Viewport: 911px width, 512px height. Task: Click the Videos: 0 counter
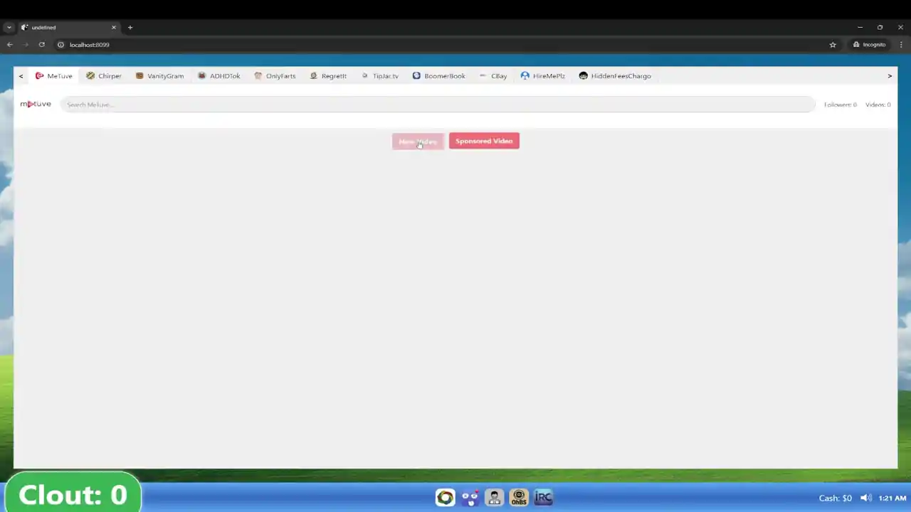(878, 105)
